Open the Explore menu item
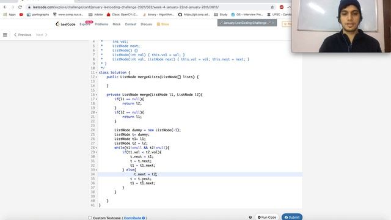The width and height of the screenshot is (391, 220). point(85,24)
